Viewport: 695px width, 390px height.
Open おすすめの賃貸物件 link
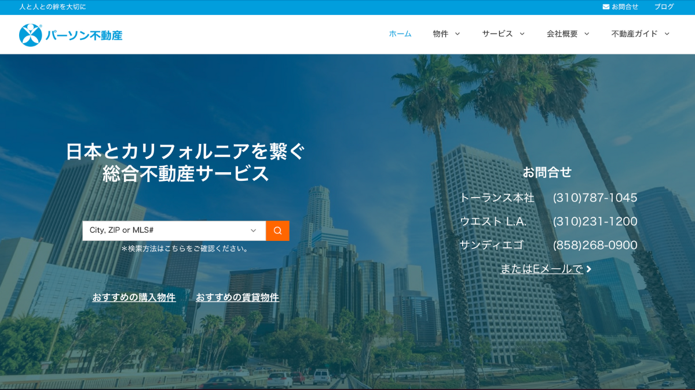coord(237,298)
